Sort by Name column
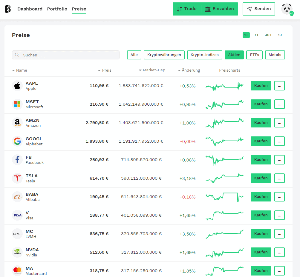Viewport: 300px width, 277px height. 19,70
